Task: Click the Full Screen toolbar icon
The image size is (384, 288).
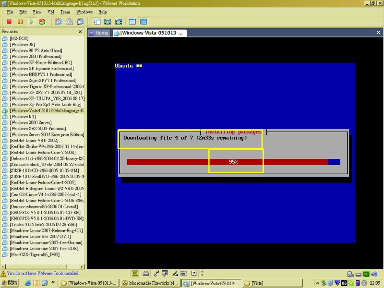Action: coord(108,22)
